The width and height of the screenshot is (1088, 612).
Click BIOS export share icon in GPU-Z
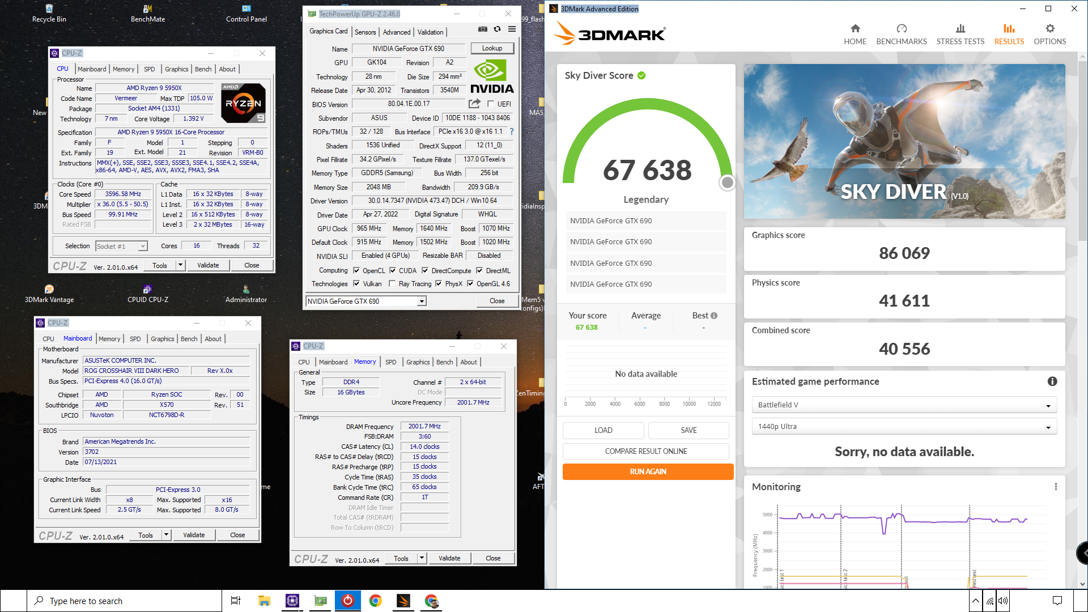[474, 104]
